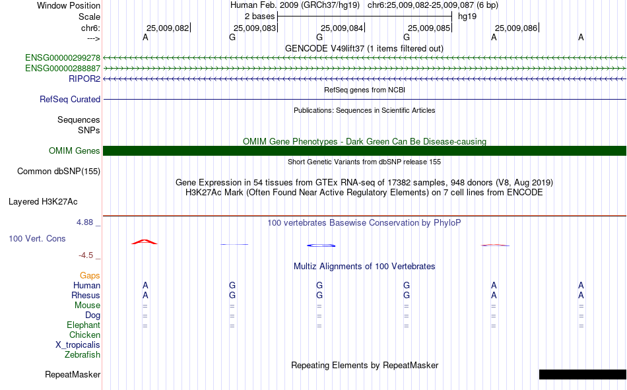Image resolution: width=627 pixels, height=390 pixels.
Task: Click the 100 Vert. Cons label
Action: (37, 238)
